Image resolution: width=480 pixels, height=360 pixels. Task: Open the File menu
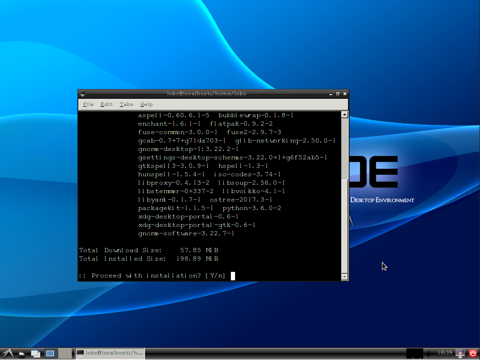point(88,104)
